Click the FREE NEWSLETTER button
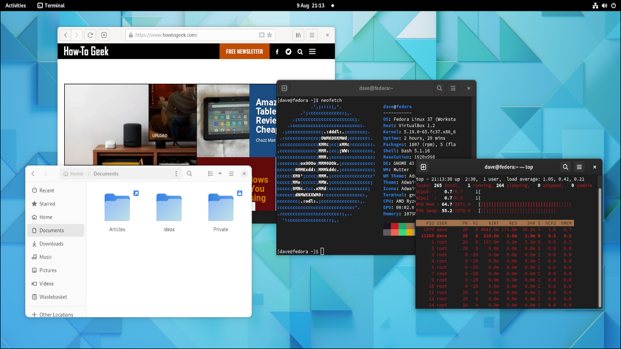Image resolution: width=621 pixels, height=349 pixels. click(x=244, y=51)
